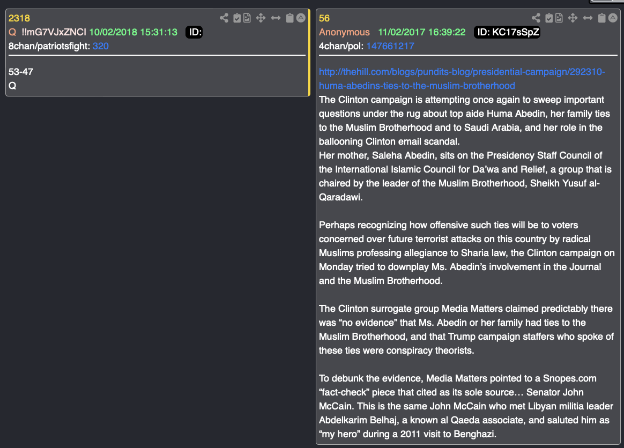
Task: Click the empty ID: badge on post 2318
Action: [x=194, y=32]
